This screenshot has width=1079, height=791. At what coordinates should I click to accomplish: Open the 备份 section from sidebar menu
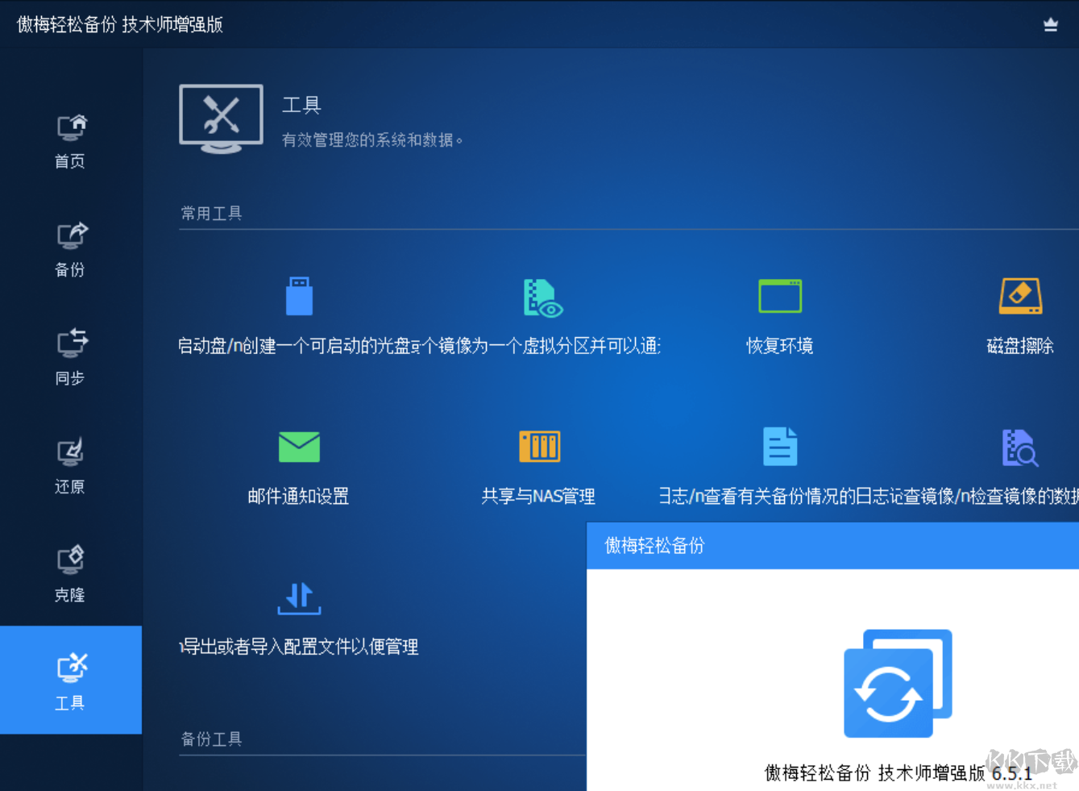pyautogui.click(x=70, y=250)
